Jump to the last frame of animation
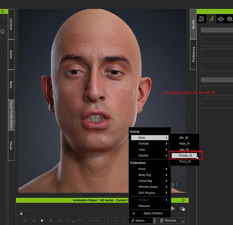The width and height of the screenshot is (233, 225). click(x=60, y=220)
